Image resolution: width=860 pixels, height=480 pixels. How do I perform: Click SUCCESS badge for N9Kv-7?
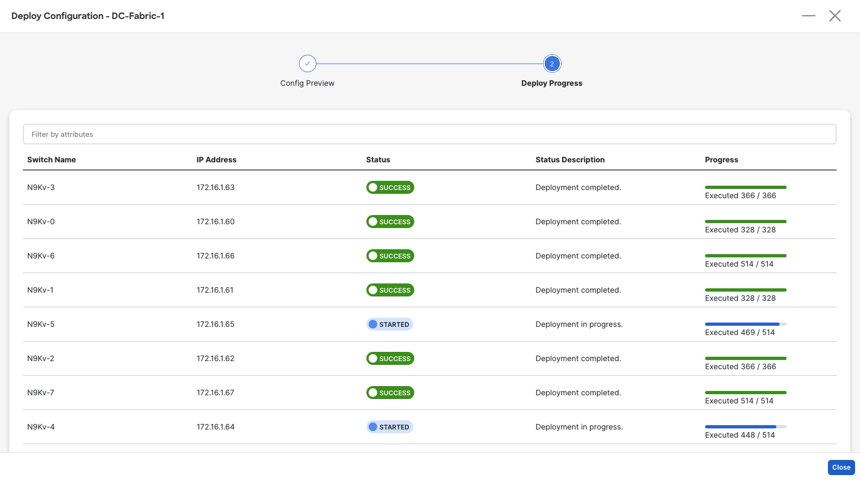(x=390, y=393)
